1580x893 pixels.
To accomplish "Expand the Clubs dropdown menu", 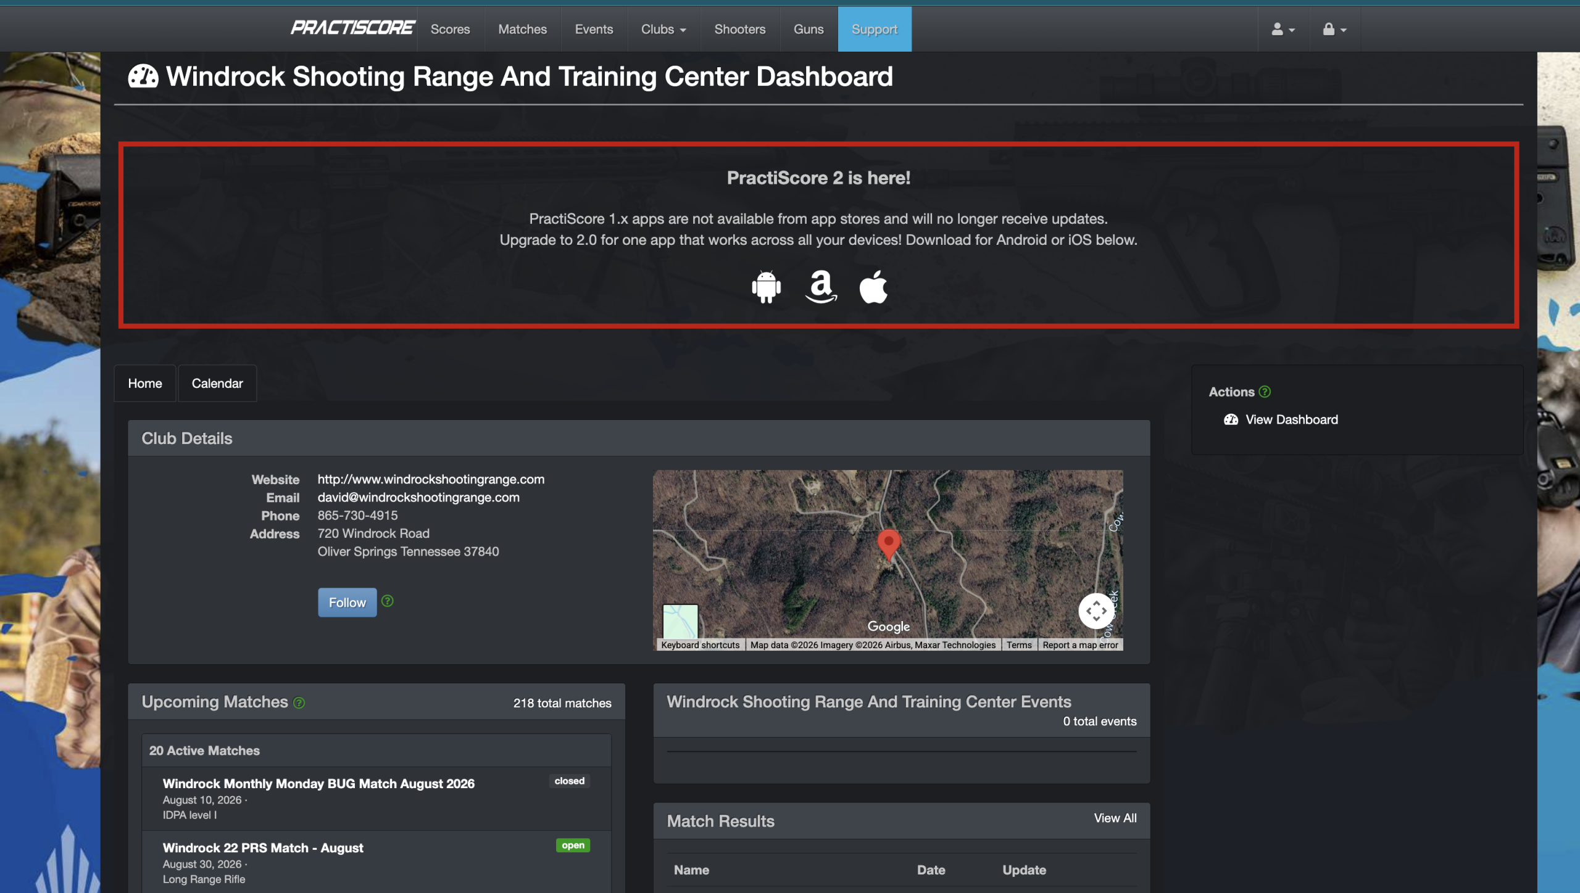I will 663,29.
